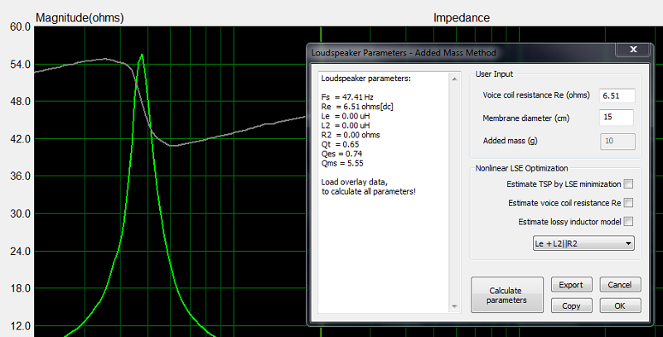Open the Le + L2||R2 model dropdown
This screenshot has width=663, height=337.
[x=583, y=243]
